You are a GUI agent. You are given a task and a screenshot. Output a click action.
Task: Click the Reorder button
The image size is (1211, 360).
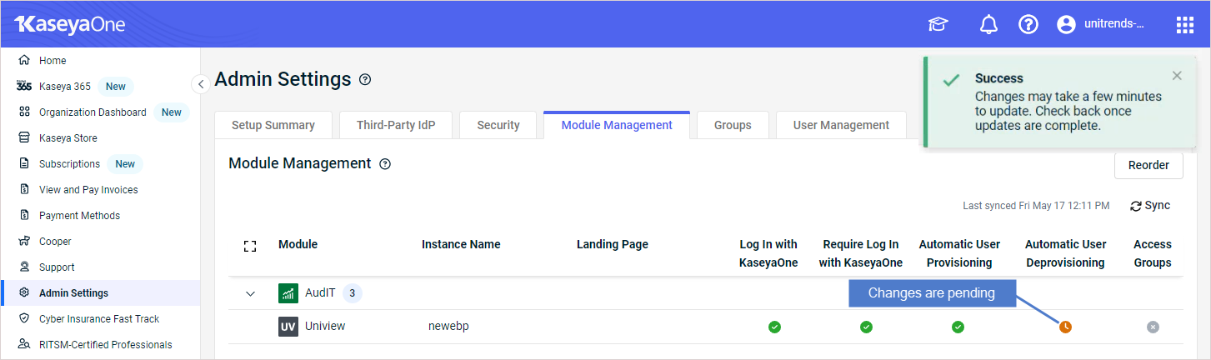[1148, 165]
